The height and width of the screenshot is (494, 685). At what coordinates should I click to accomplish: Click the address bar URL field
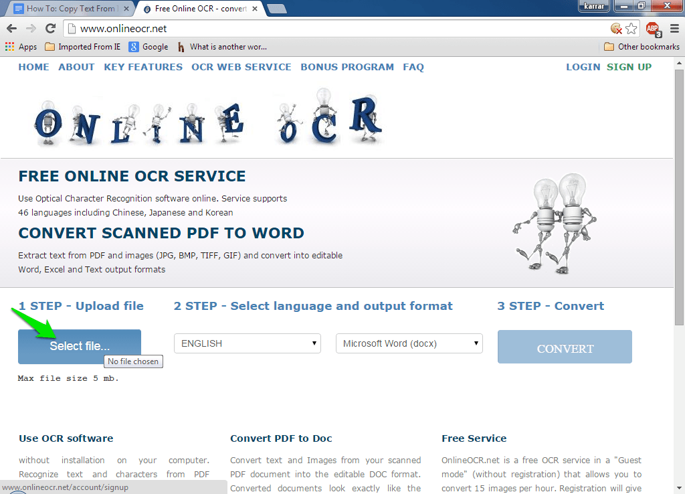pos(334,28)
